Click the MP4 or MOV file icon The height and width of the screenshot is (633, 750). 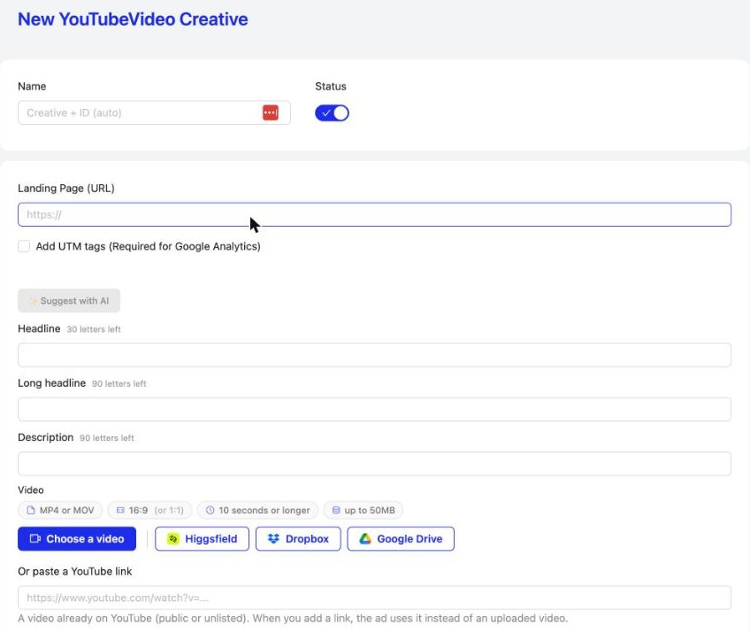click(x=31, y=510)
